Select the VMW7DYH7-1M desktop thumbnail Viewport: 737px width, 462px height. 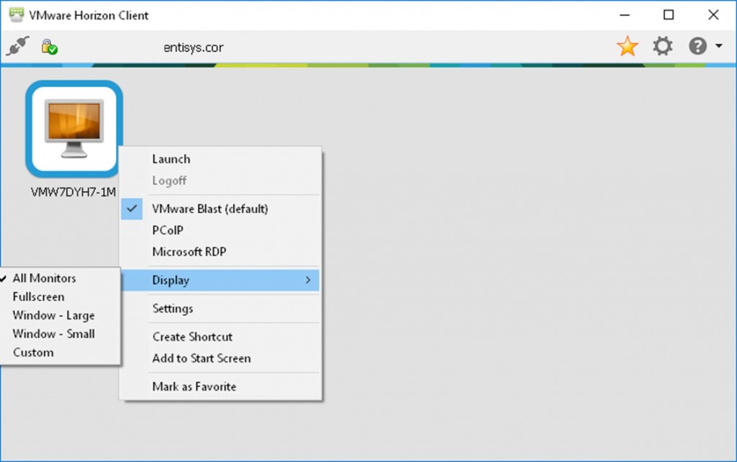[x=74, y=129]
